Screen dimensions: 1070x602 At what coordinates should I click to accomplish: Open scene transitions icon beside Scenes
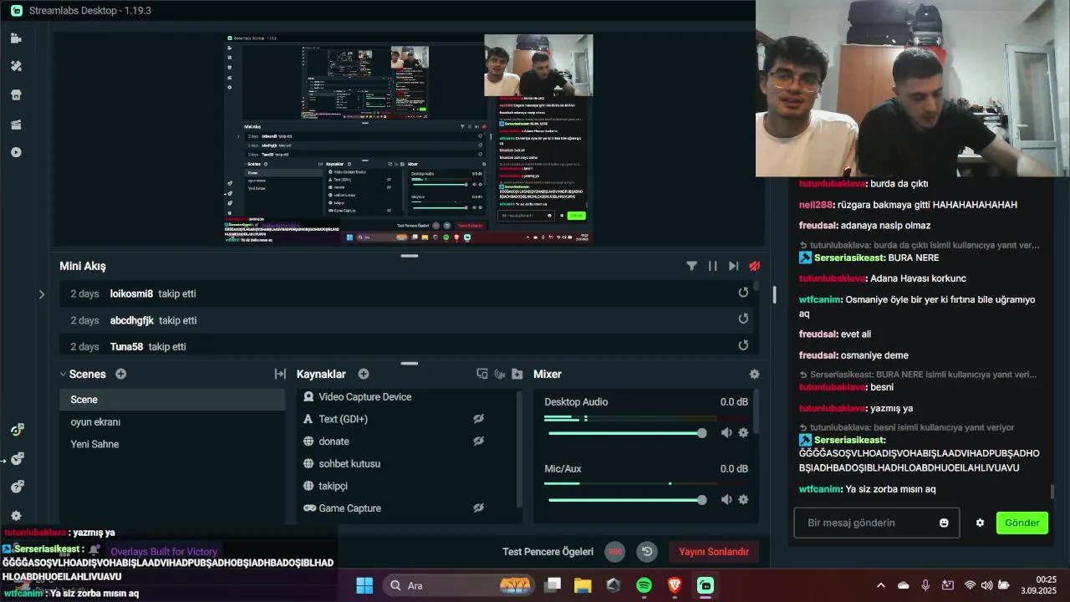pos(280,374)
